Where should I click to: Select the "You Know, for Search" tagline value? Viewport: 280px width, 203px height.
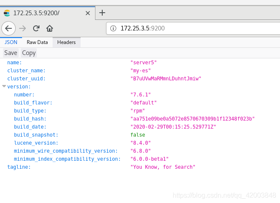[163, 167]
